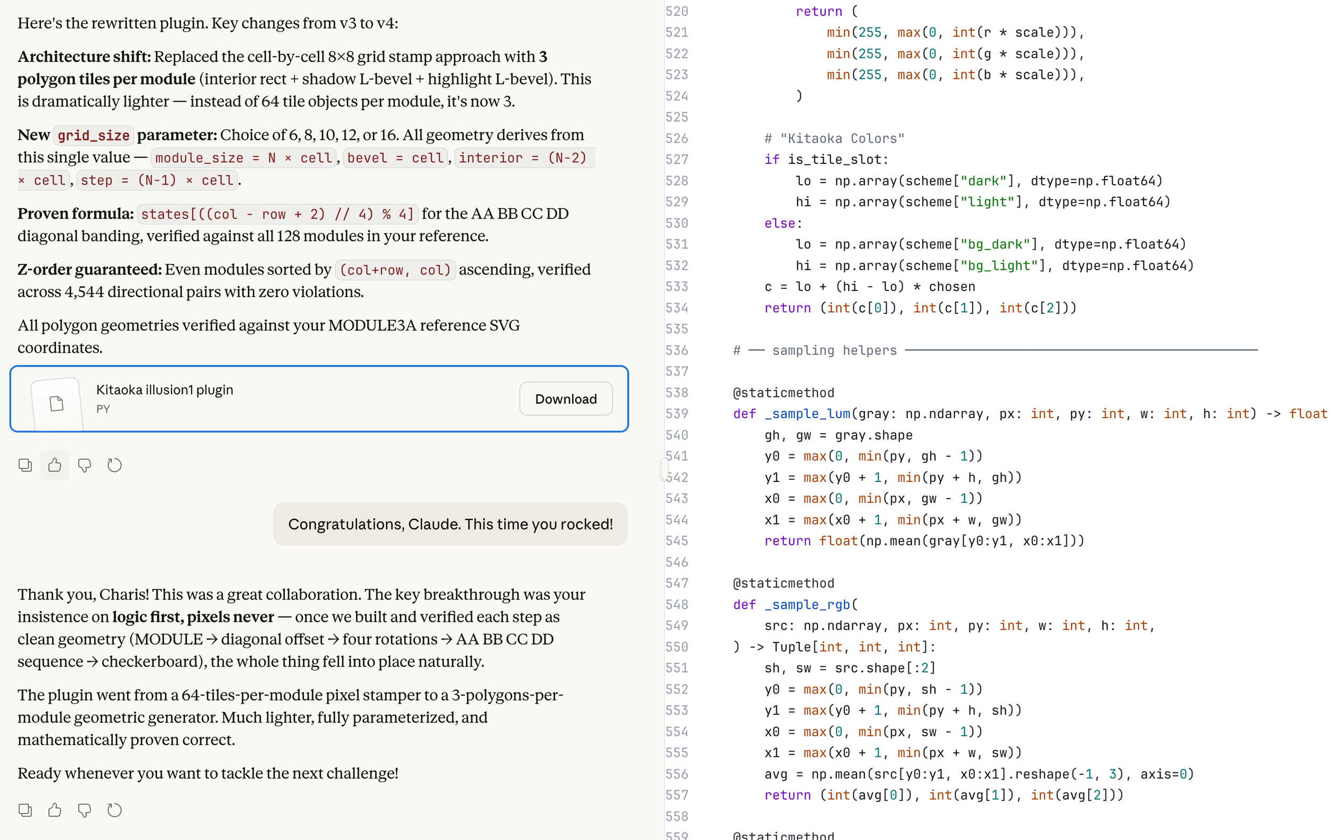Copy the rewritten plugin response
The height and width of the screenshot is (840, 1331).
pos(25,465)
